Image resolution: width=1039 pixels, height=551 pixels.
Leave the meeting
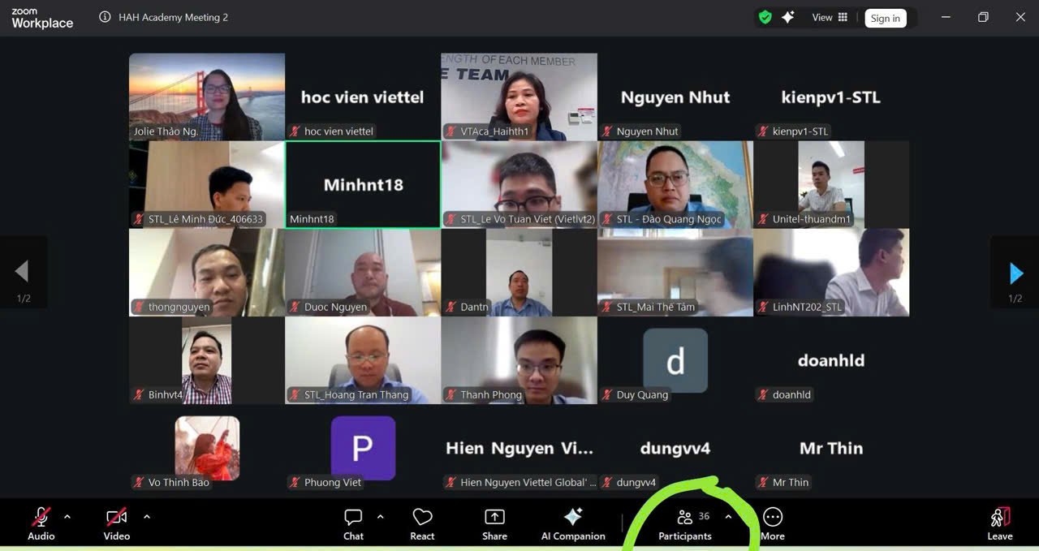coord(1000,523)
